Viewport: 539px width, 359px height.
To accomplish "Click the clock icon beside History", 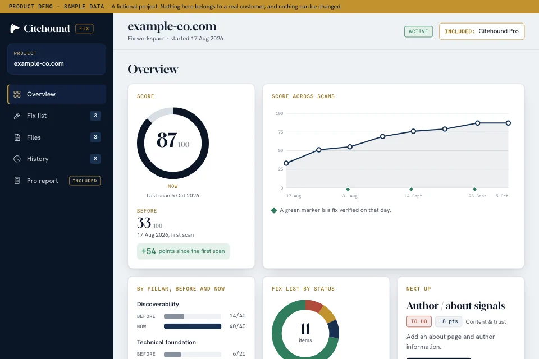I will pyautogui.click(x=17, y=159).
